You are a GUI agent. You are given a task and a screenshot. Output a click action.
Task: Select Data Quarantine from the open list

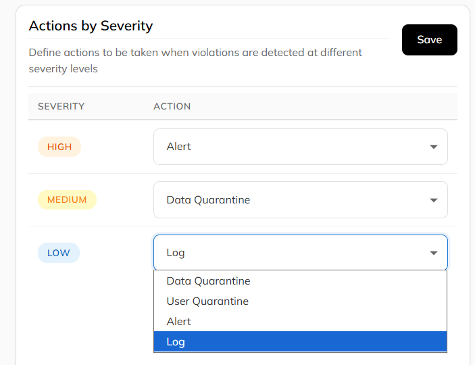208,281
